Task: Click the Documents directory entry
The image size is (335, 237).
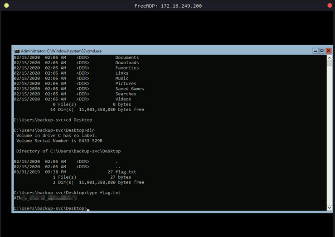Action: 127,57
